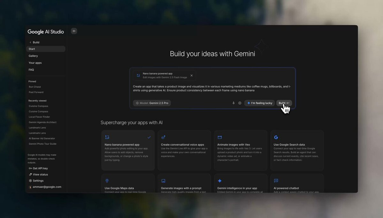The image size is (383, 218).
Task: Click the model settings icon beside Gemini 2.5 Pro
Action: [x=137, y=103]
